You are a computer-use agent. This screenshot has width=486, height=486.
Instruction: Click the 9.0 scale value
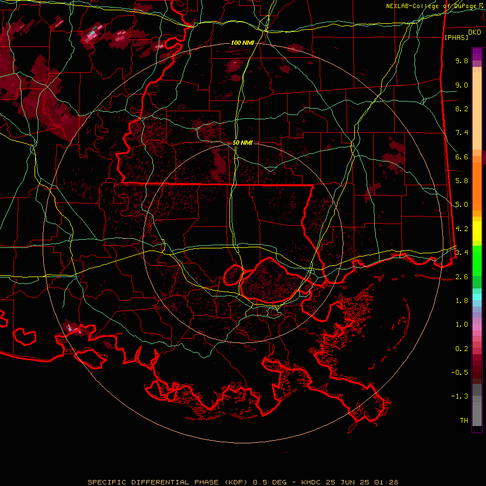[462, 85]
